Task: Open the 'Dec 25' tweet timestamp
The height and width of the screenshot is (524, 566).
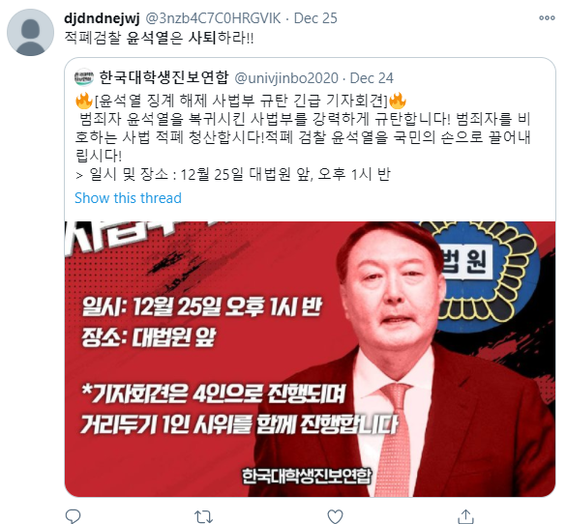Action: (315, 18)
